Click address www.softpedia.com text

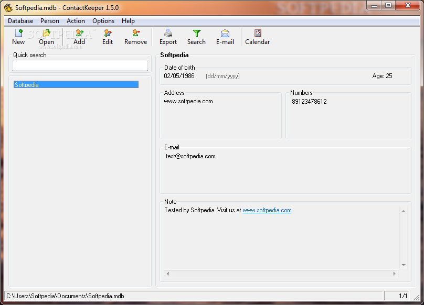coord(188,101)
